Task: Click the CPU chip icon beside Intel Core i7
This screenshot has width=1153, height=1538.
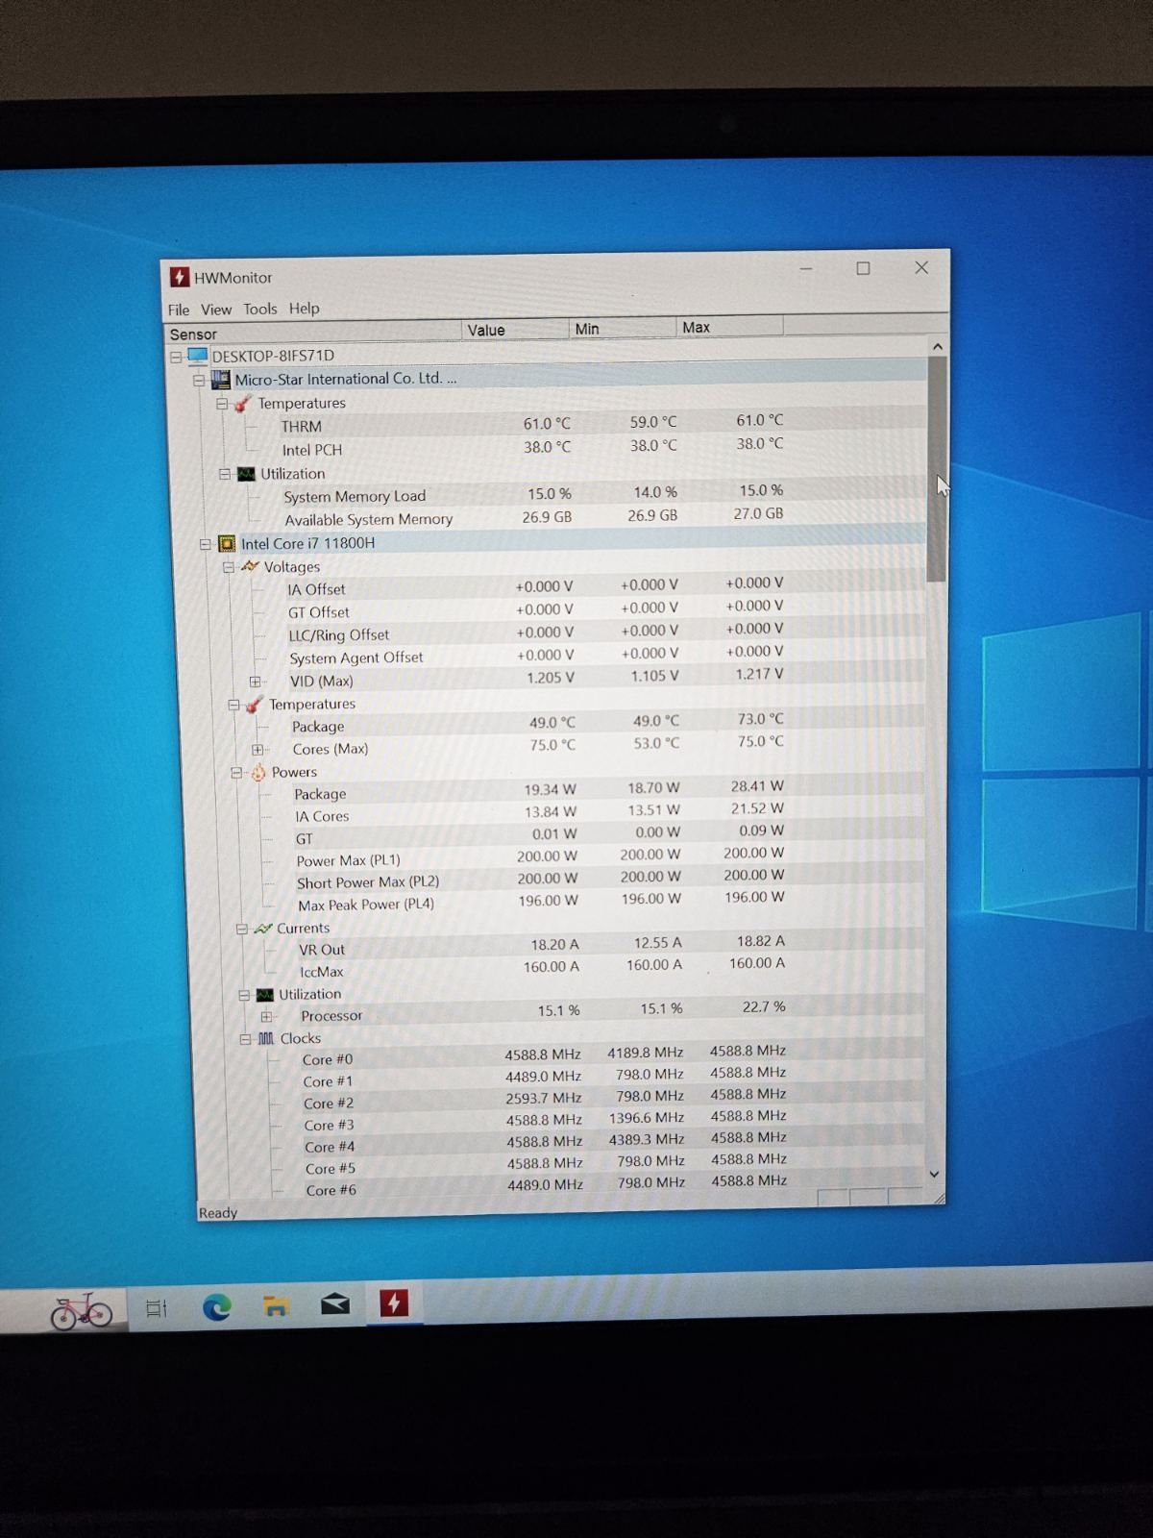Action: pyautogui.click(x=227, y=543)
